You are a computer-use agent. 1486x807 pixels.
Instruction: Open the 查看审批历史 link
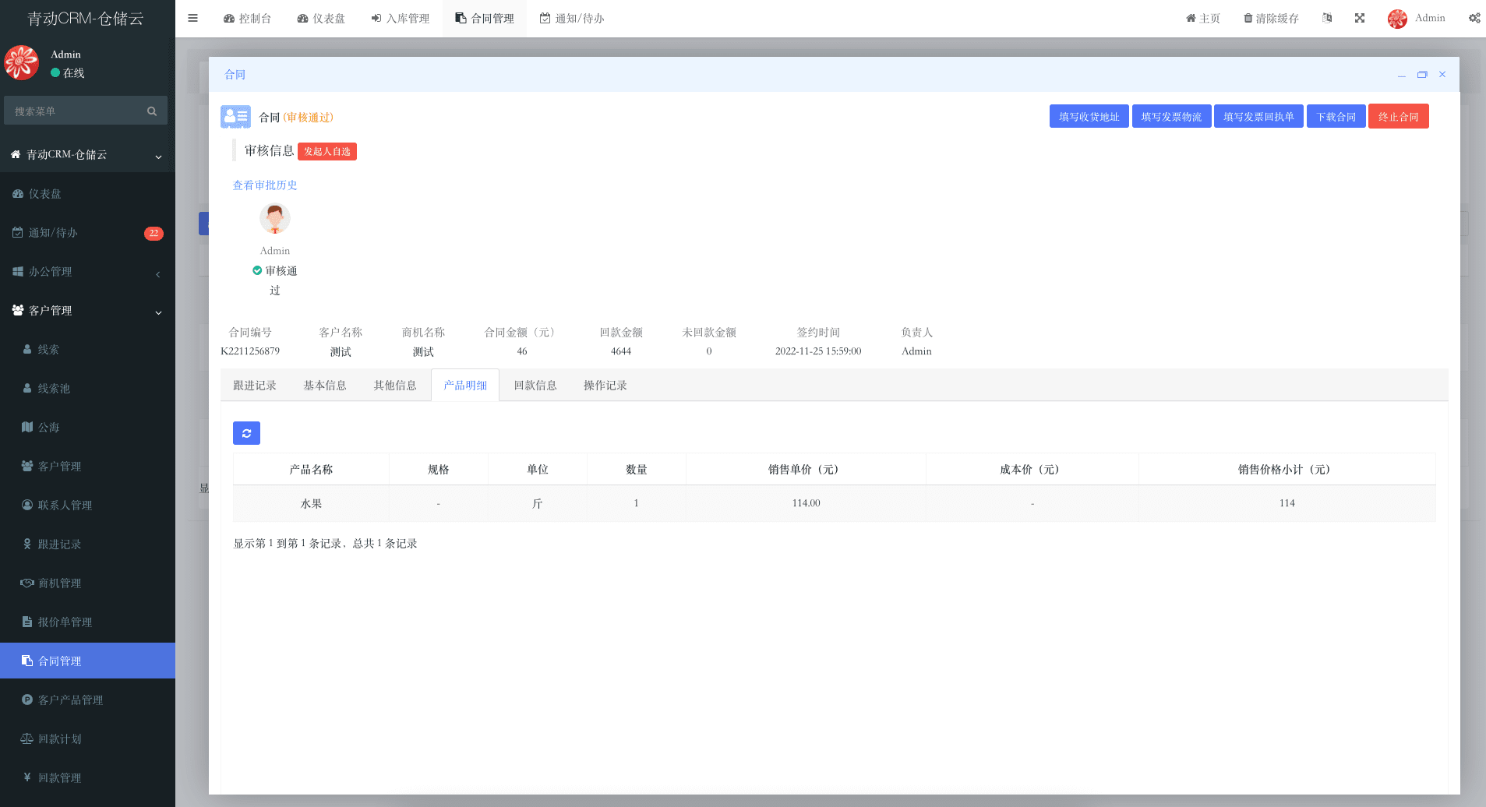(265, 185)
